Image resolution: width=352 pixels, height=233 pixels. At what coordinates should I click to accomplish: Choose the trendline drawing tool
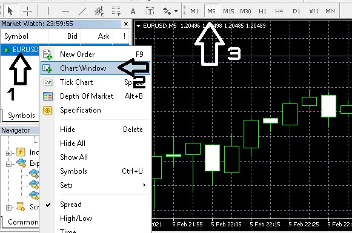coord(82,11)
